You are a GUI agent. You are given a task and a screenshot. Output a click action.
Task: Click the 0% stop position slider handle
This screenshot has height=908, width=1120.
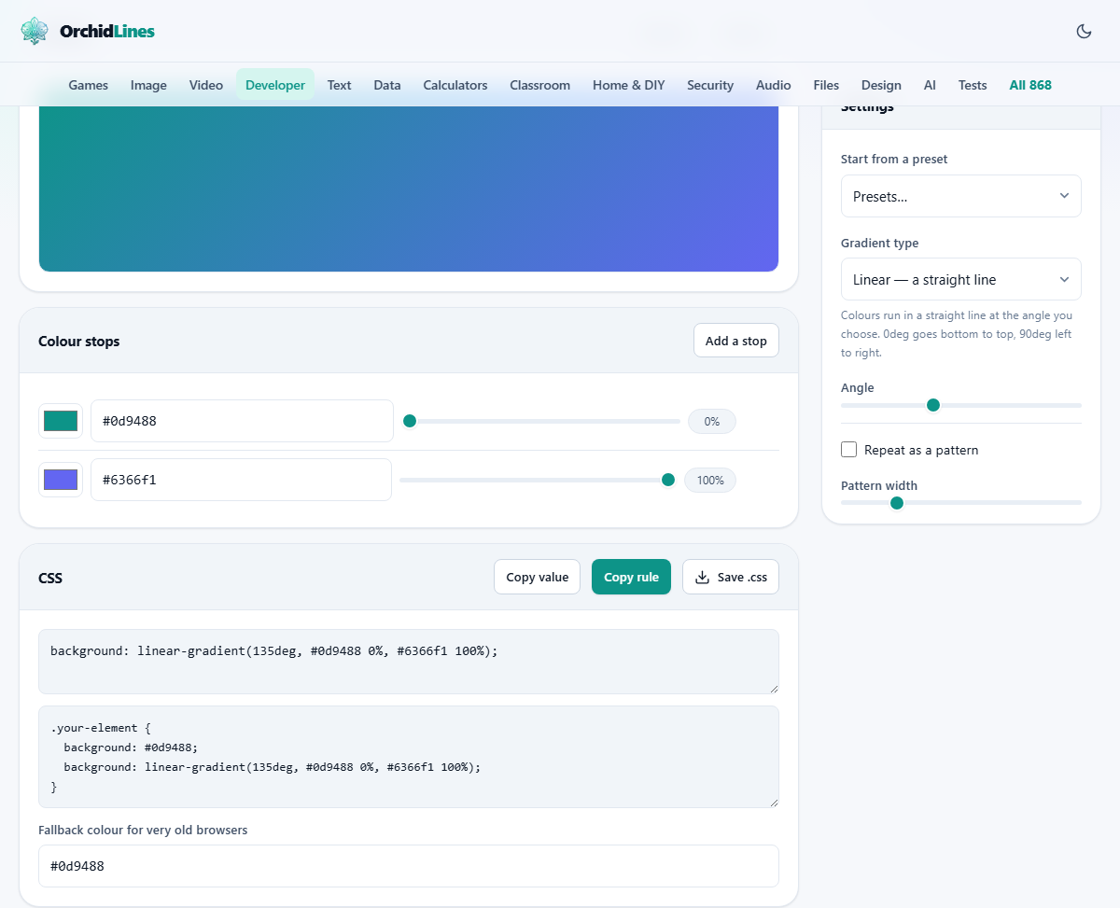[410, 421]
